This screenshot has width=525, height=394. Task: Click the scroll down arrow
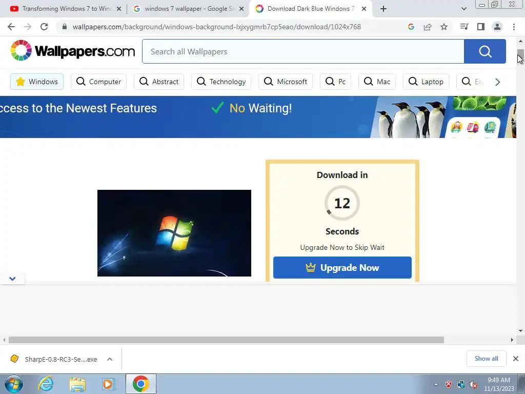[520, 331]
